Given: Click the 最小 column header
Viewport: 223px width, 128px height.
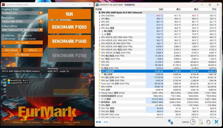Looking at the screenshot, I should pyautogui.click(x=178, y=9).
